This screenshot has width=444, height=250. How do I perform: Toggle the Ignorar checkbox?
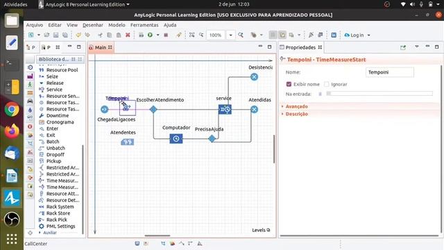327,84
